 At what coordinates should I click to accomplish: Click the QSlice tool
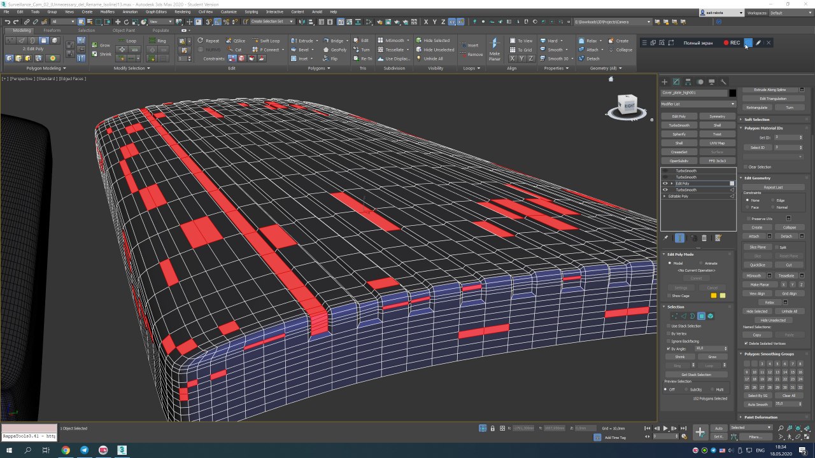click(x=236, y=41)
